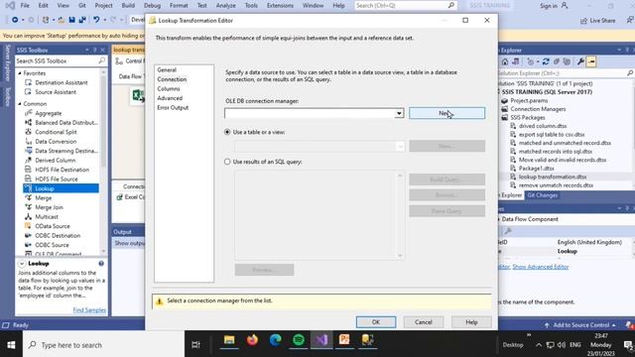Click Cancel in Lookup Transformation Editor
This screenshot has height=357, width=635.
pyautogui.click(x=424, y=322)
